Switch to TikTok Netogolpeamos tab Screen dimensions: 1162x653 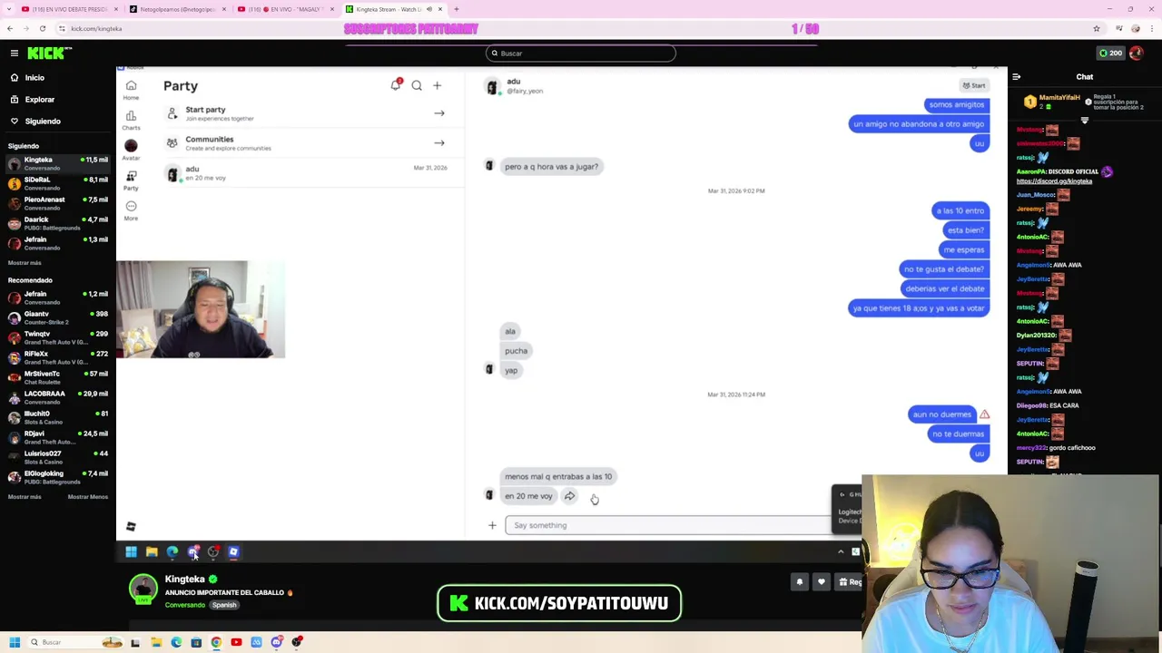[x=178, y=9]
